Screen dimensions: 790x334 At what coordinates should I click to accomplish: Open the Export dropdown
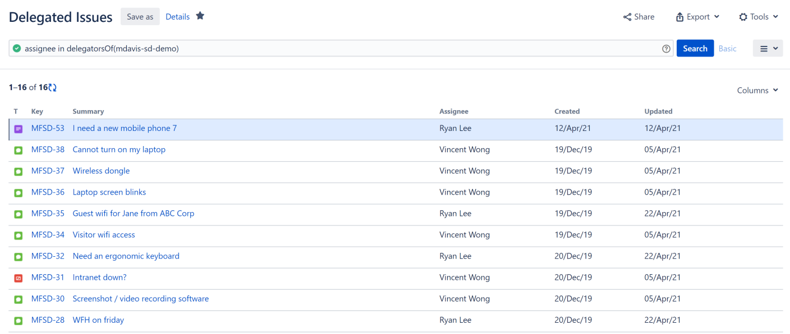[697, 17]
